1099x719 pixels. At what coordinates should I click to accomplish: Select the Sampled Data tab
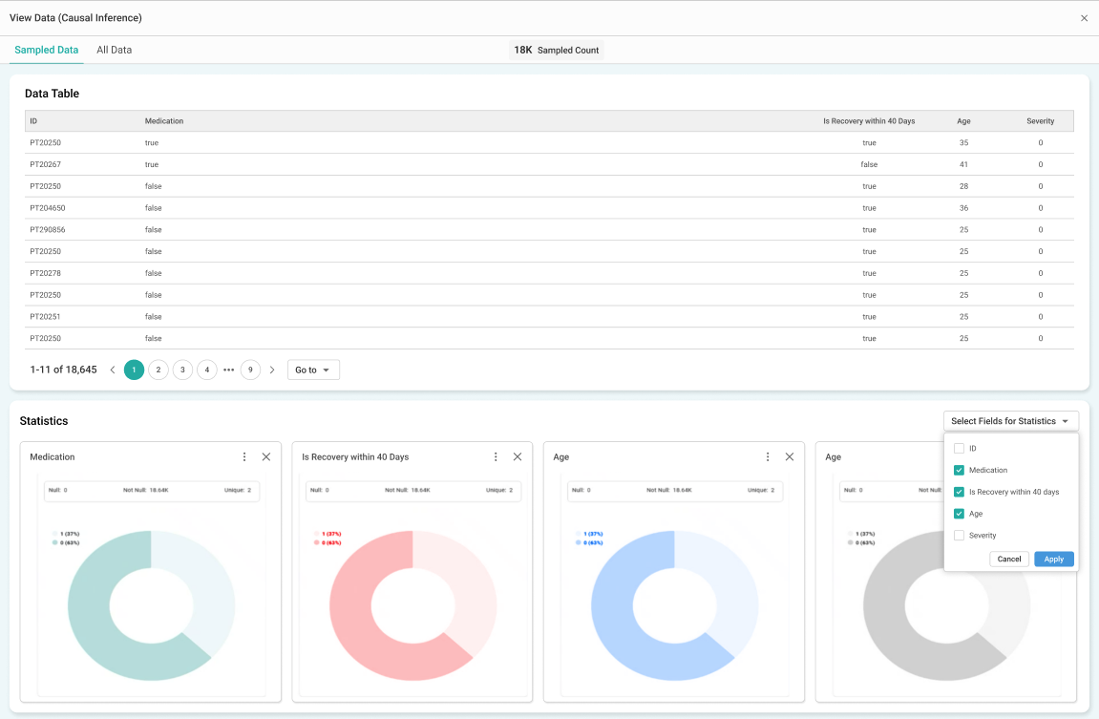point(47,50)
